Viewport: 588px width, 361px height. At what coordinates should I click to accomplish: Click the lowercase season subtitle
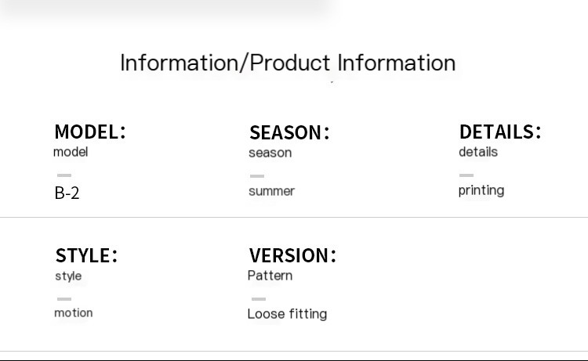[x=270, y=153]
